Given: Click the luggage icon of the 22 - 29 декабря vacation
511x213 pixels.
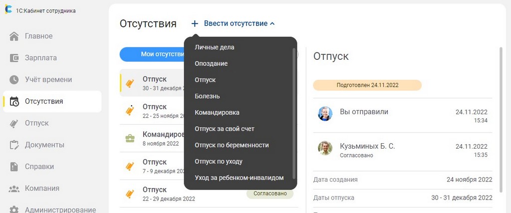Looking at the screenshot, I should 130,194.
